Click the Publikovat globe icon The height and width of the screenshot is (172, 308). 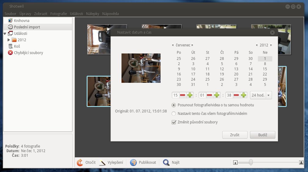[x=133, y=163]
